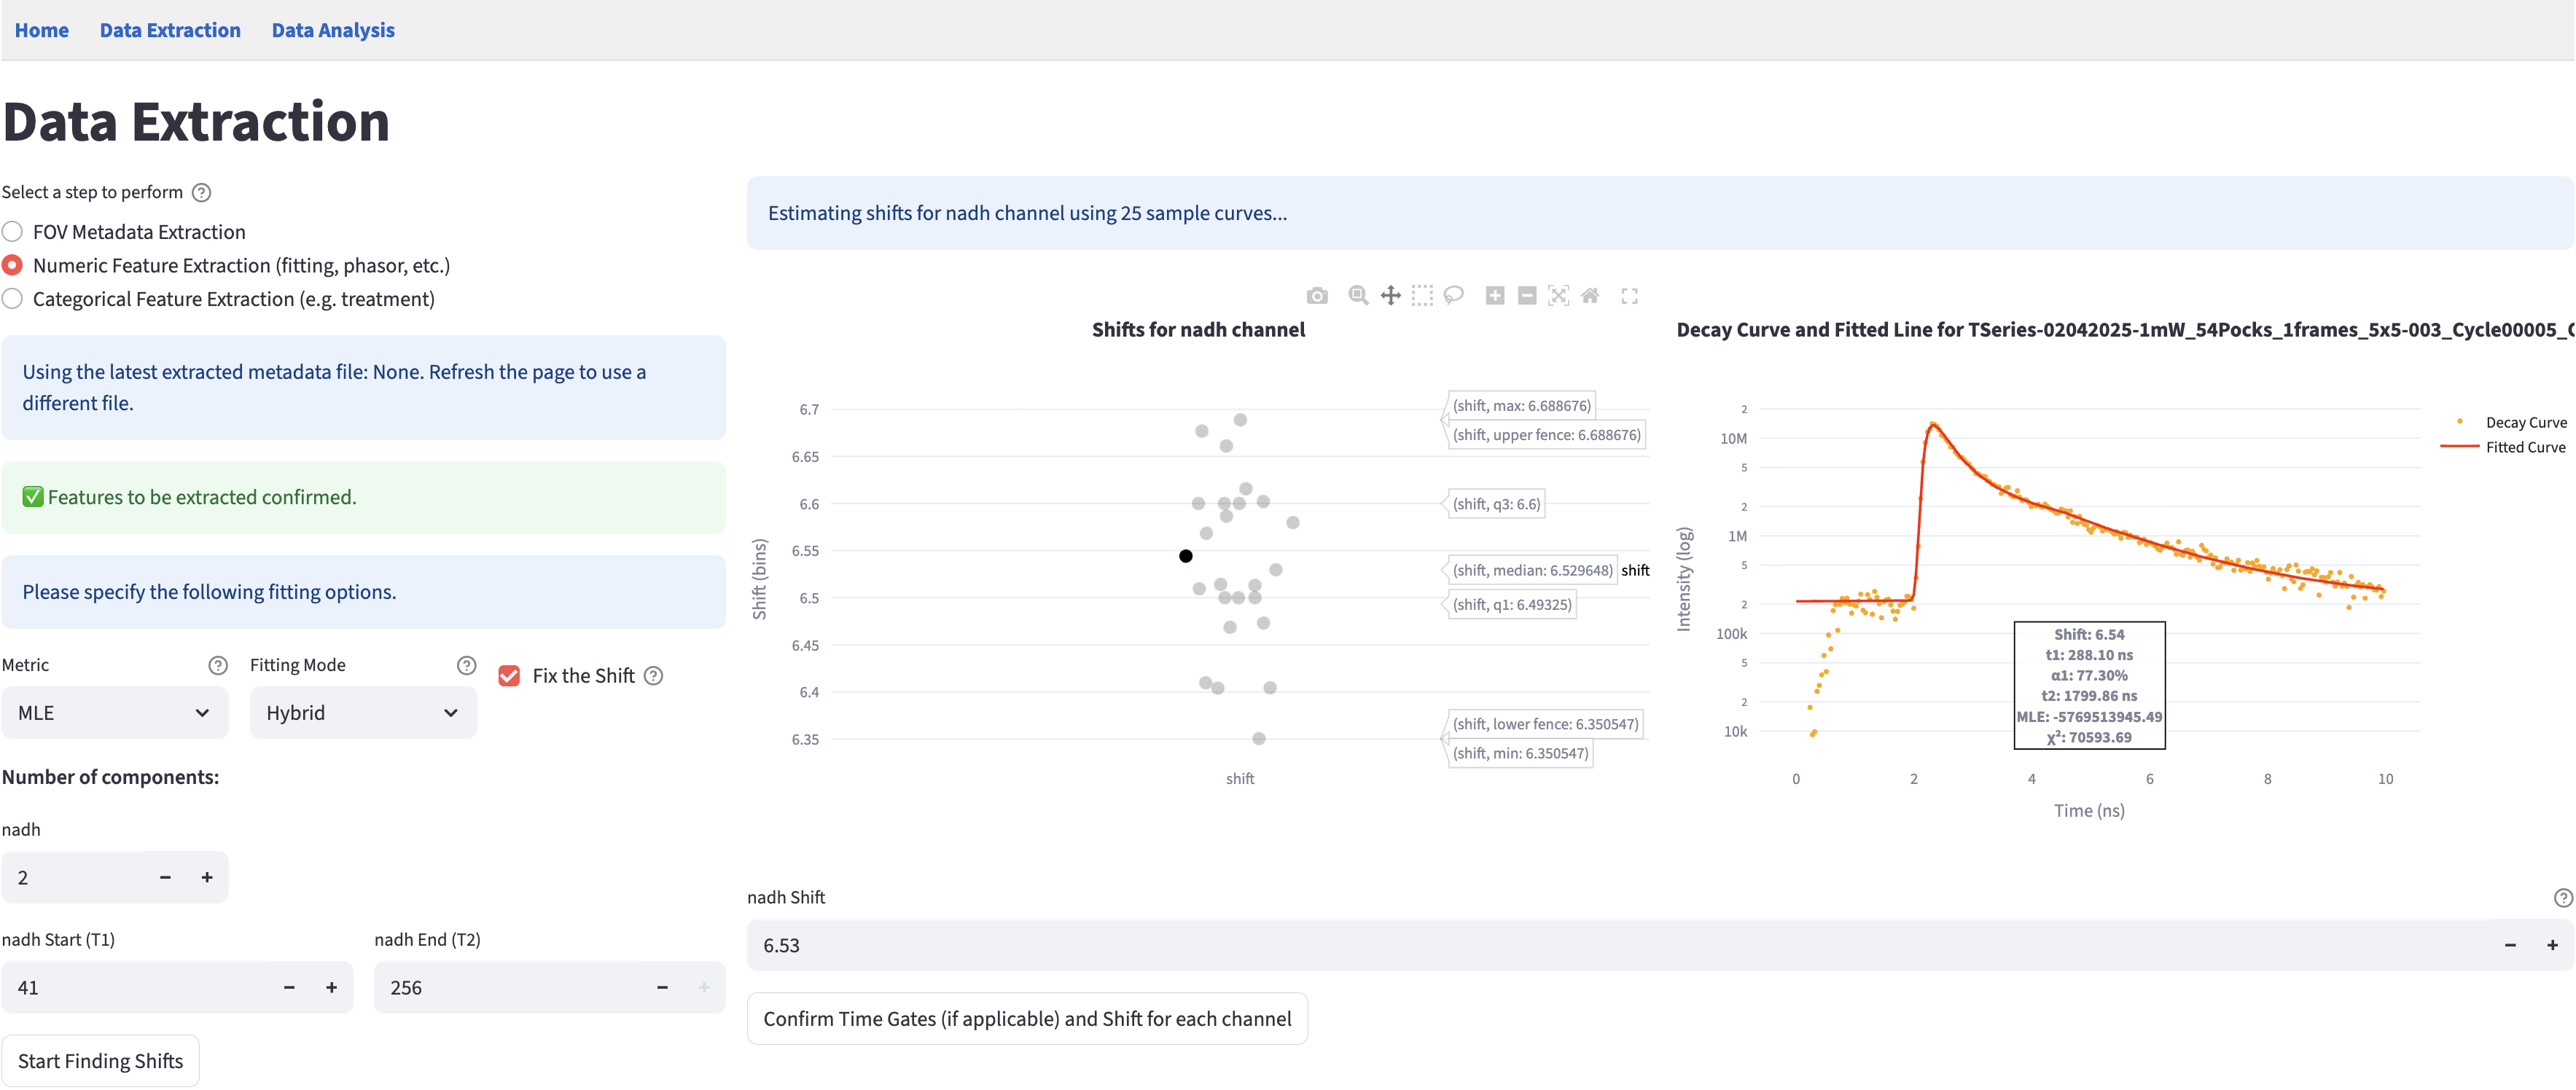2576x1090 pixels.
Task: Expand the Fitting Mode dropdown
Action: point(363,713)
